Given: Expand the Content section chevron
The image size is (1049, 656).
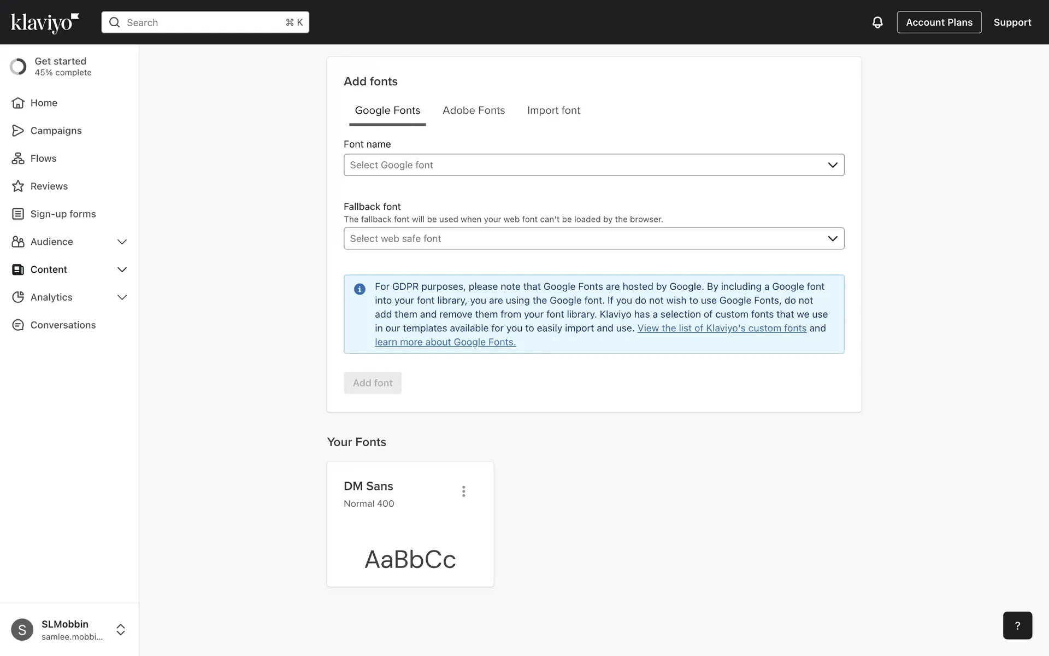Looking at the screenshot, I should [x=122, y=270].
